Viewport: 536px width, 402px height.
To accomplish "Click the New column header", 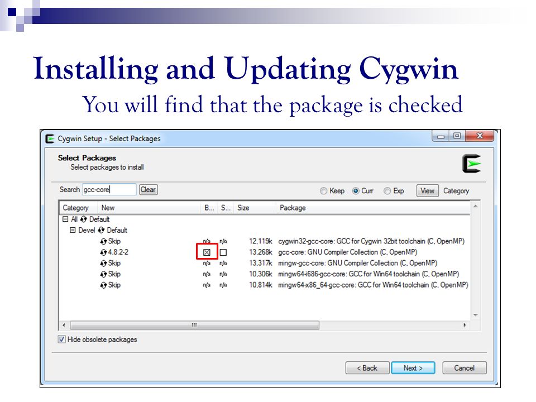I will pyautogui.click(x=150, y=208).
